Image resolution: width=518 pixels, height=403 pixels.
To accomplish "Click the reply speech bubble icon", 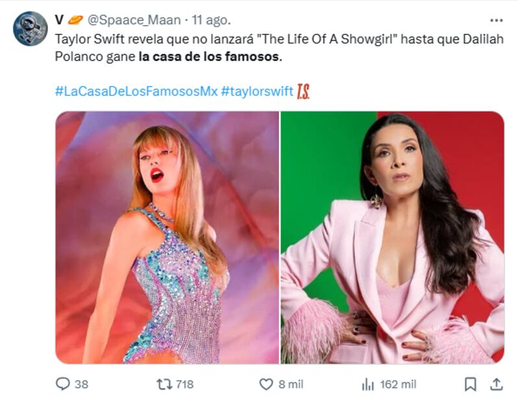I will tap(63, 384).
